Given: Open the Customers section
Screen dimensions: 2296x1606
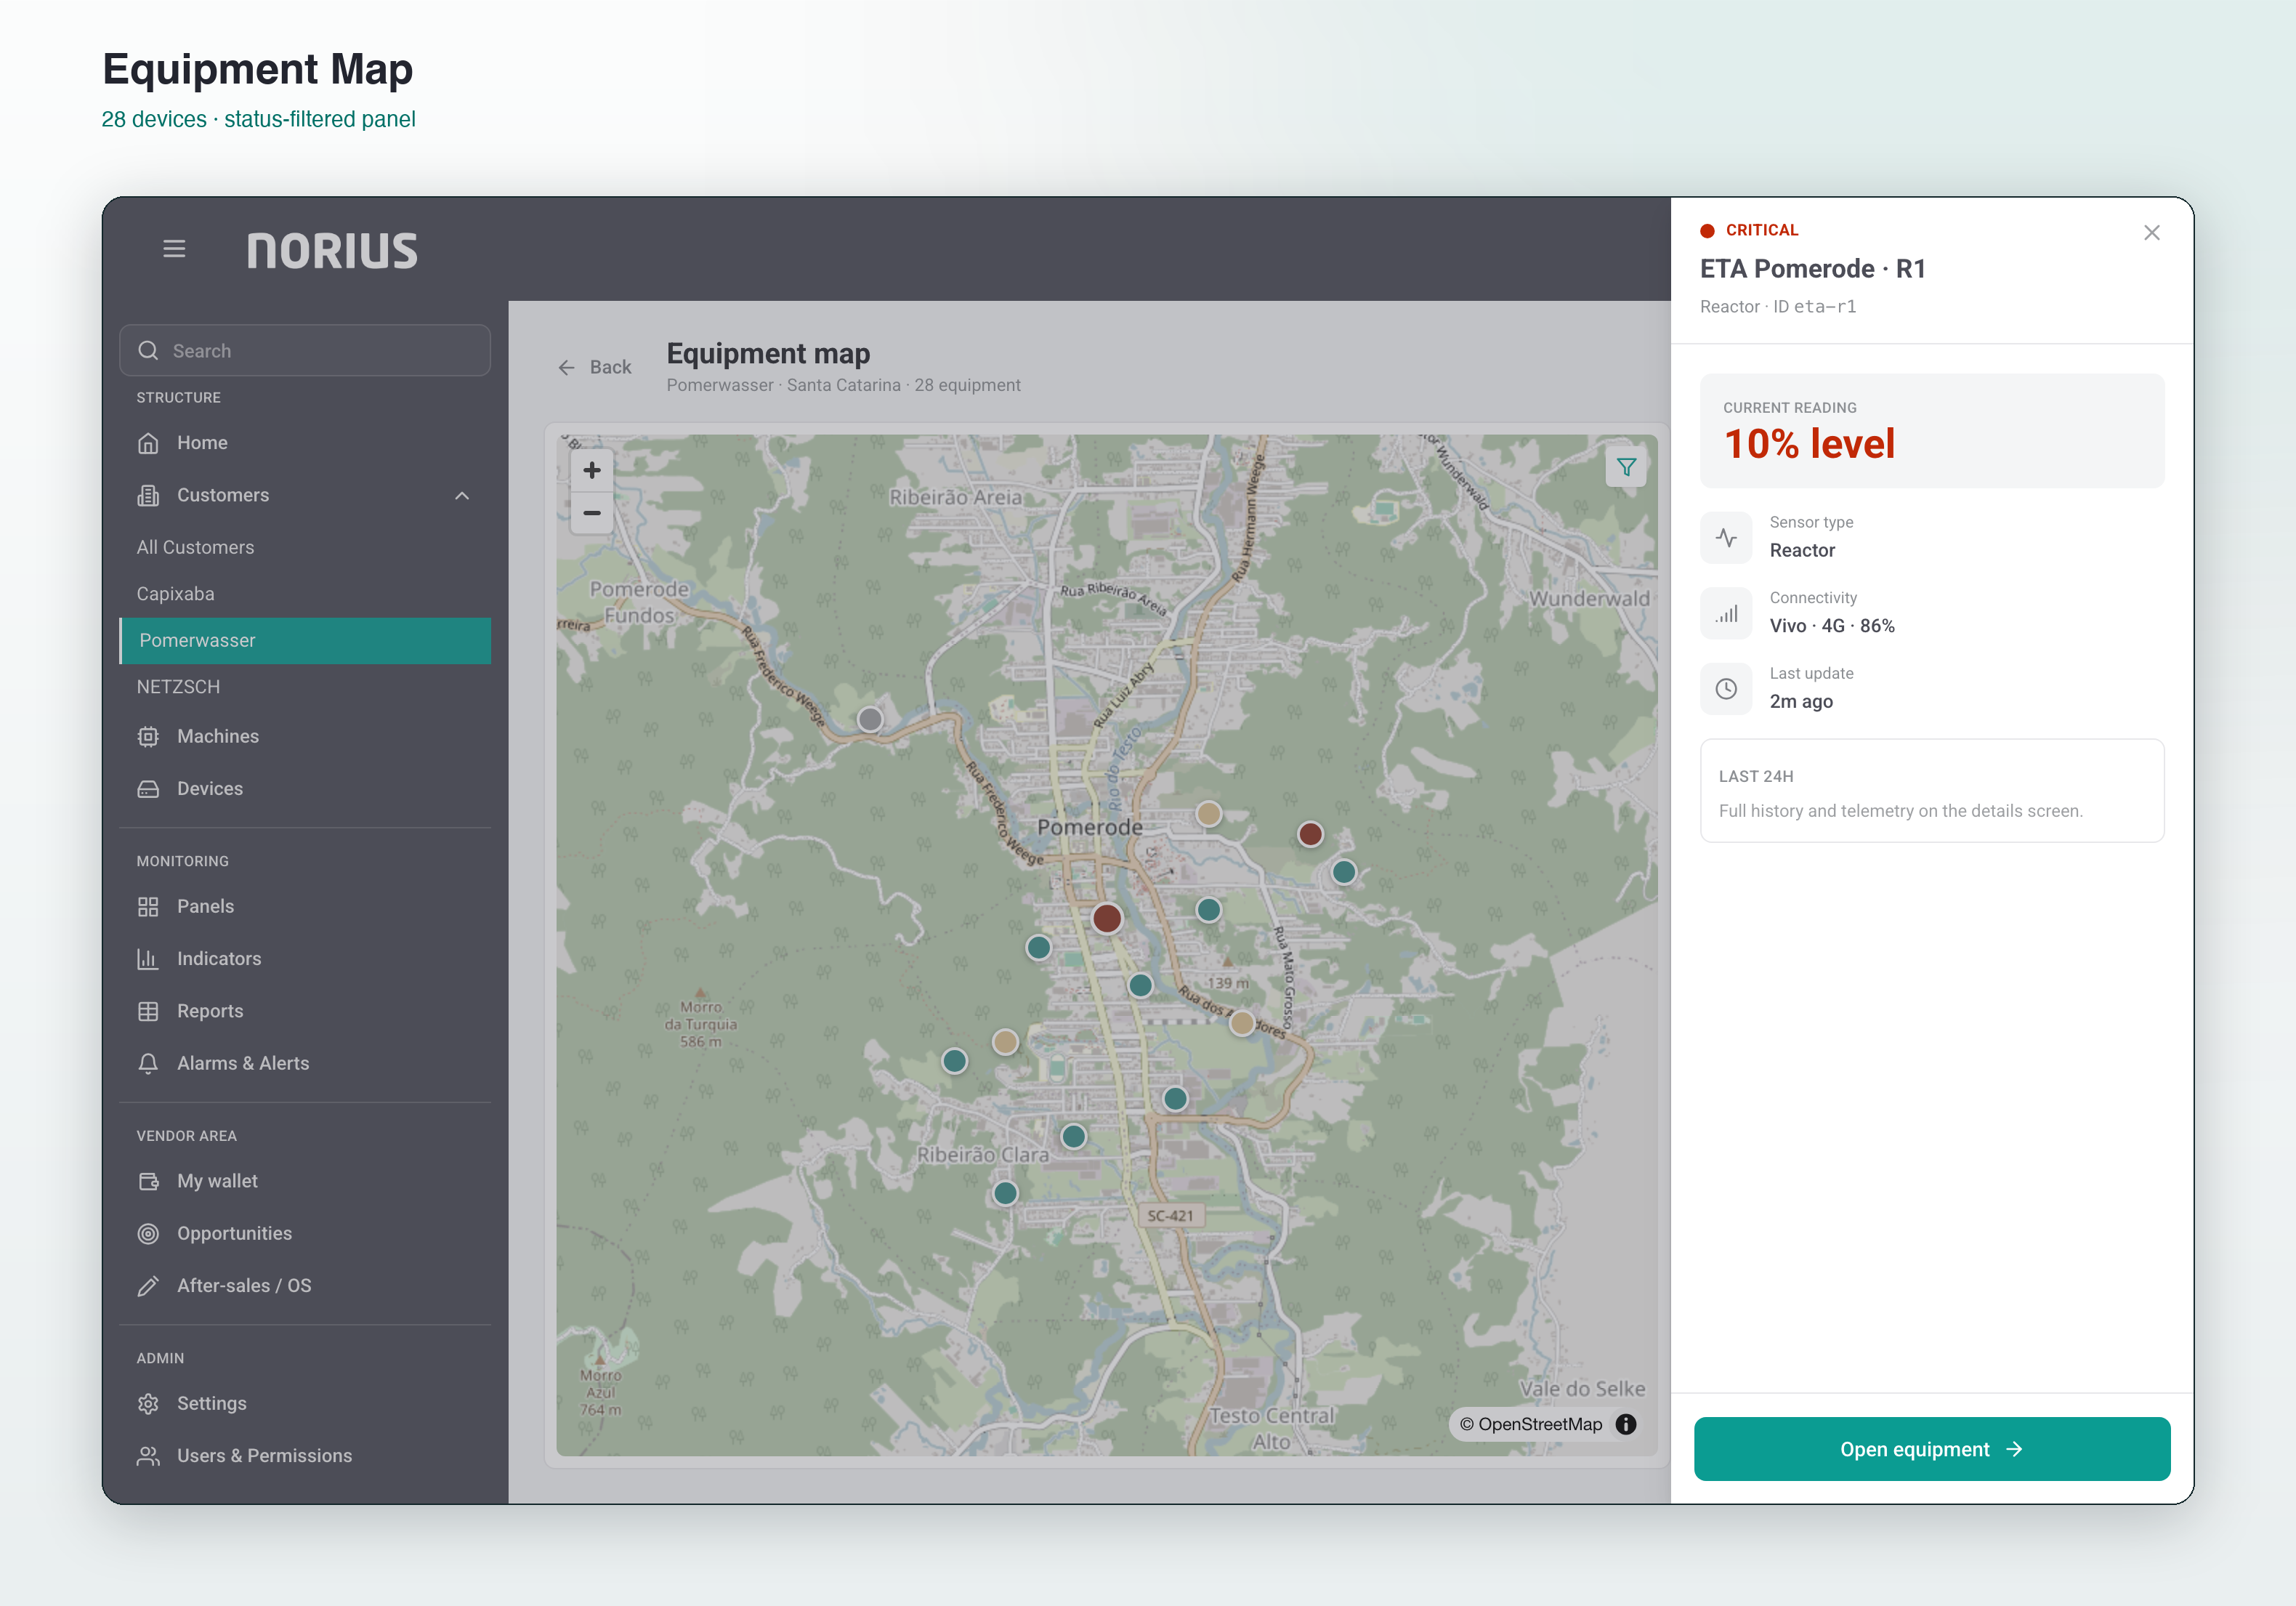Looking at the screenshot, I should point(305,496).
